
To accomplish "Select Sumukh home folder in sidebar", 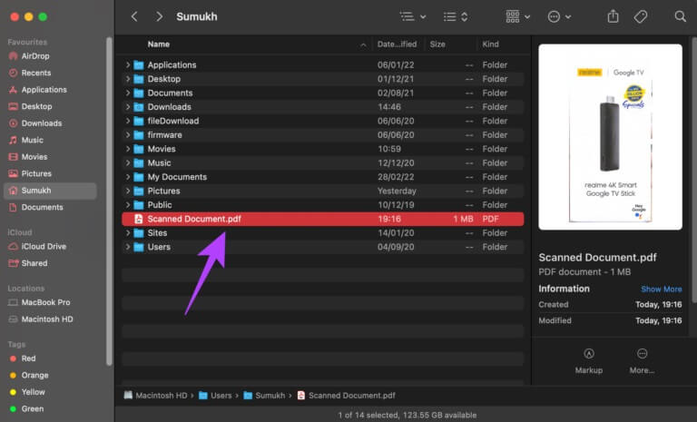I will pyautogui.click(x=50, y=191).
